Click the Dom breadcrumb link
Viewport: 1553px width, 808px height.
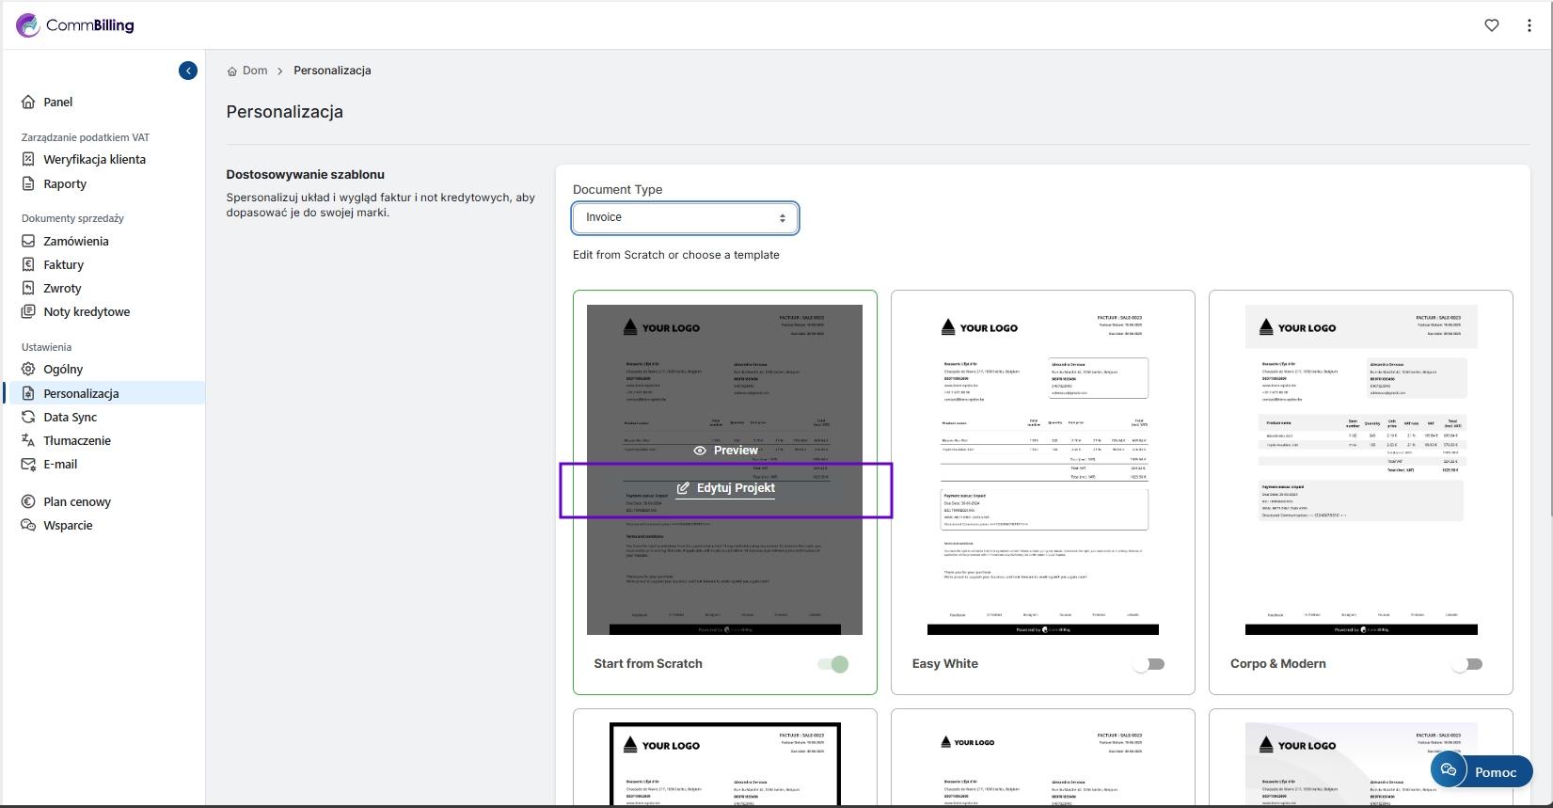point(255,71)
